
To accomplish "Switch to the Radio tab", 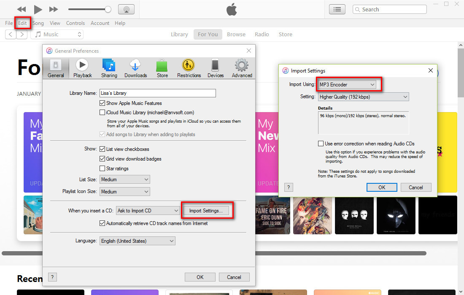I will [262, 34].
